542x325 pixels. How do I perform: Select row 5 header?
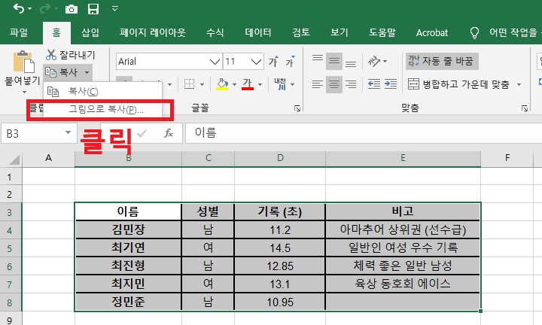pyautogui.click(x=11, y=248)
